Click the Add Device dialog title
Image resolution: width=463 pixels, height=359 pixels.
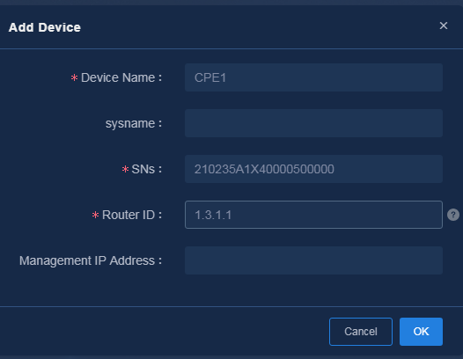(45, 27)
